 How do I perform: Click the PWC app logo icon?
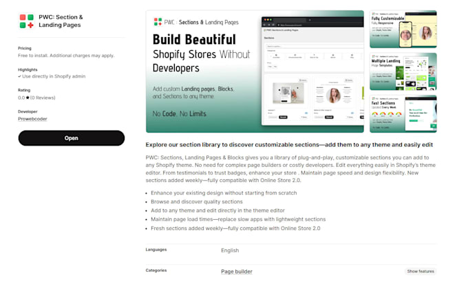pyautogui.click(x=27, y=21)
